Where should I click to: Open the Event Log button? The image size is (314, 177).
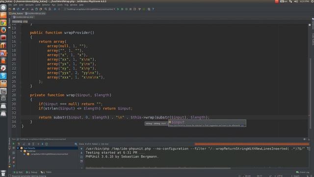click(303, 172)
